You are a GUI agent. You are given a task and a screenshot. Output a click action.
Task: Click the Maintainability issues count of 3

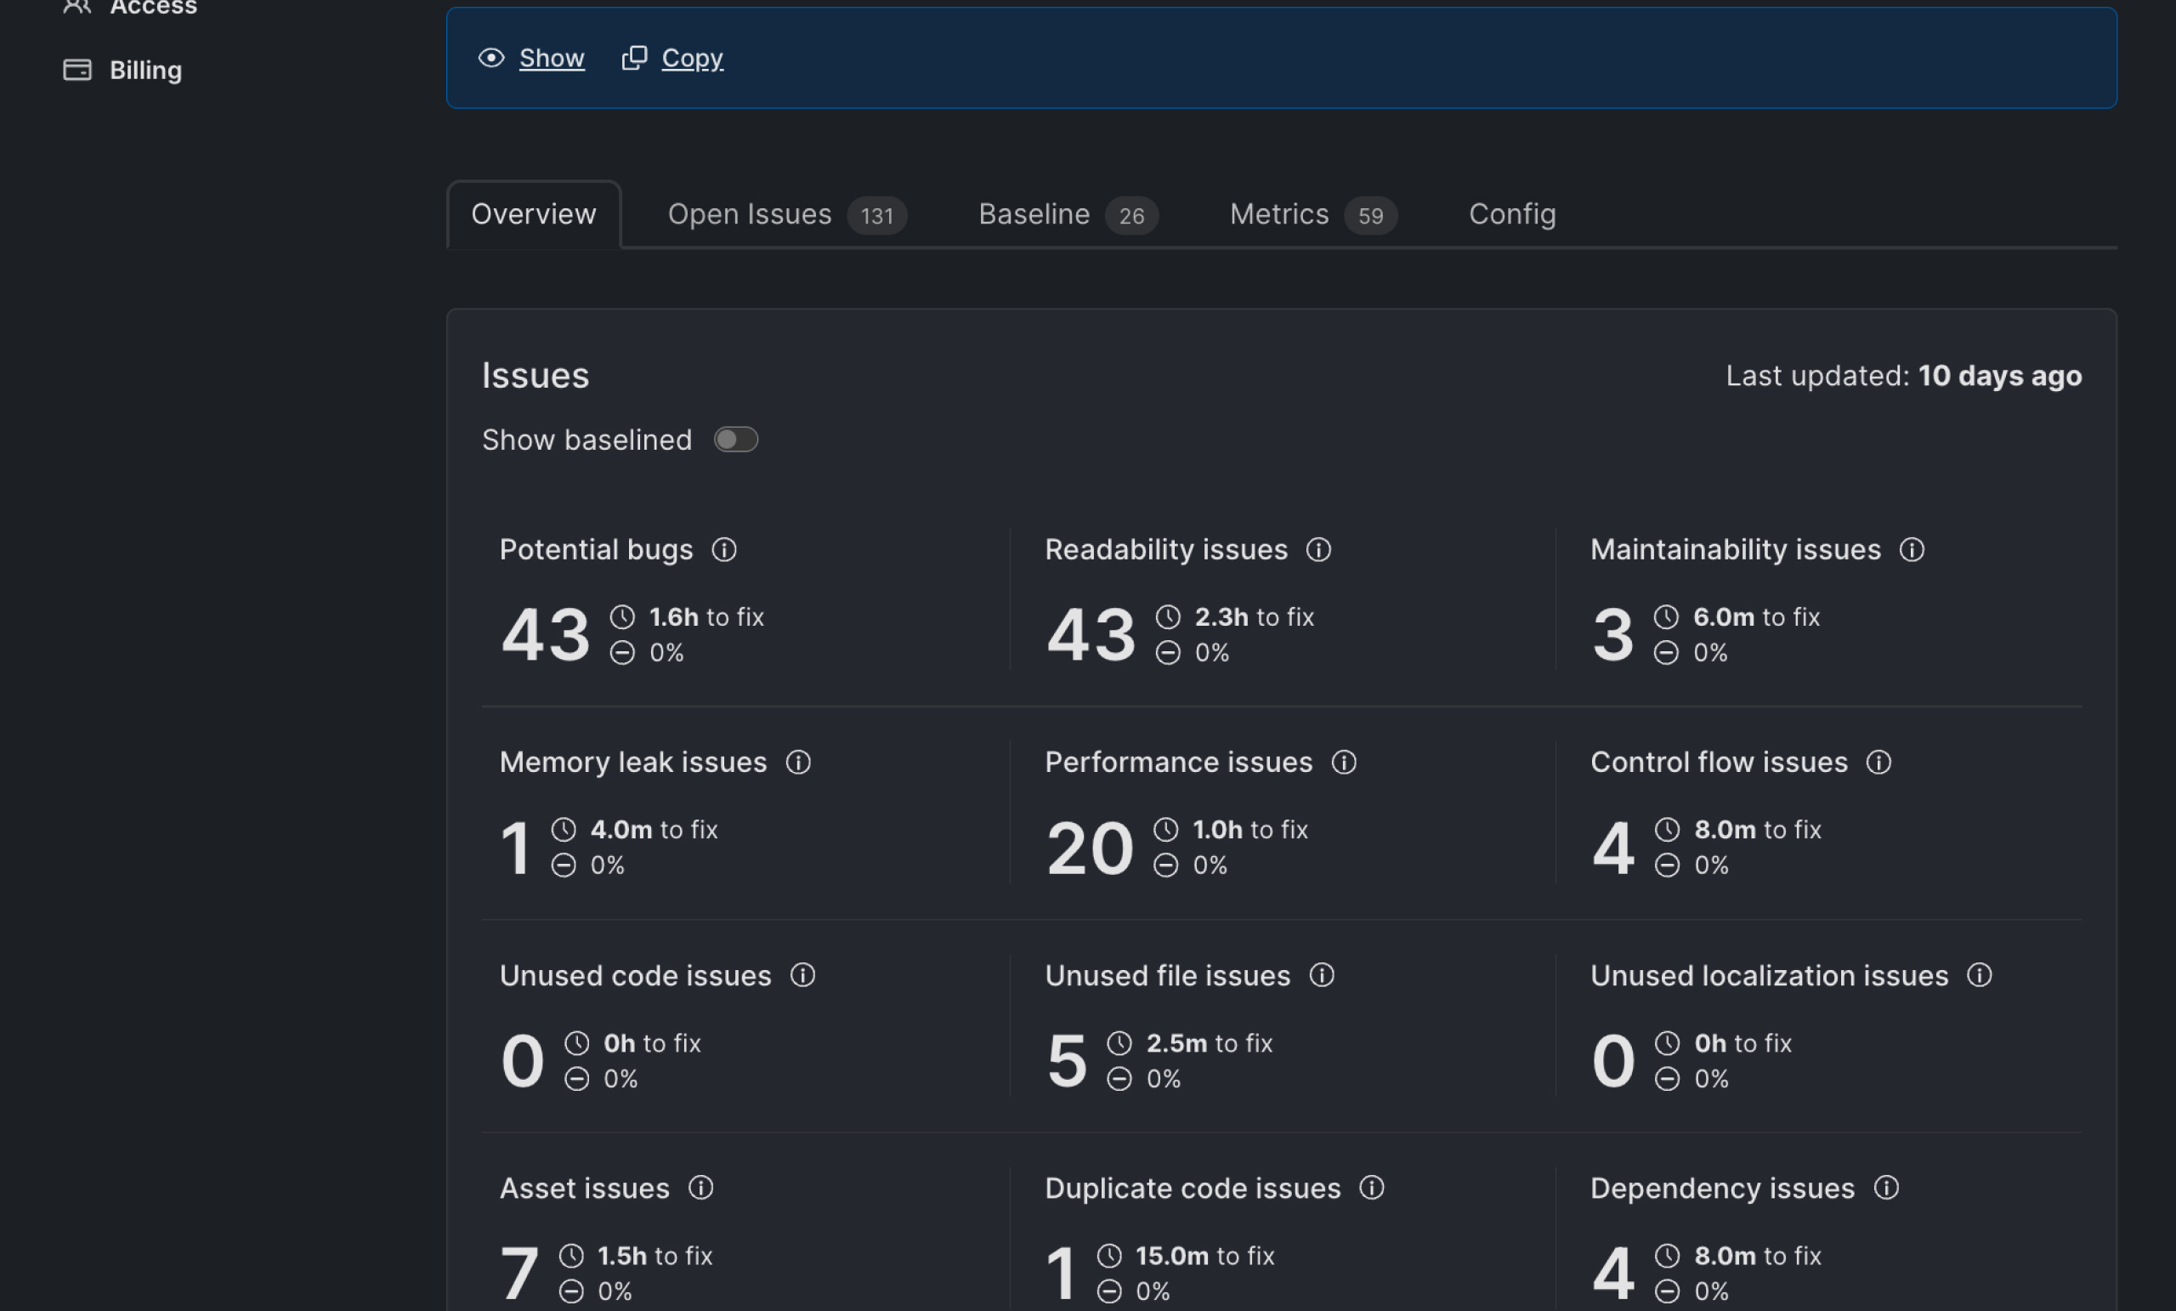1612,634
